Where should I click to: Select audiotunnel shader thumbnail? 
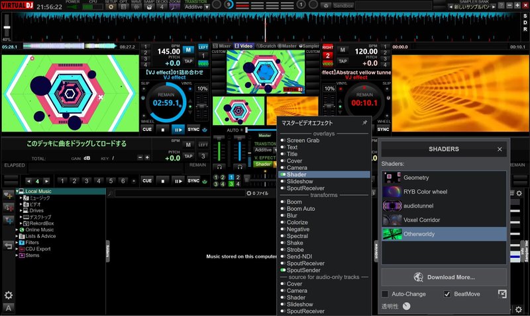pyautogui.click(x=392, y=206)
